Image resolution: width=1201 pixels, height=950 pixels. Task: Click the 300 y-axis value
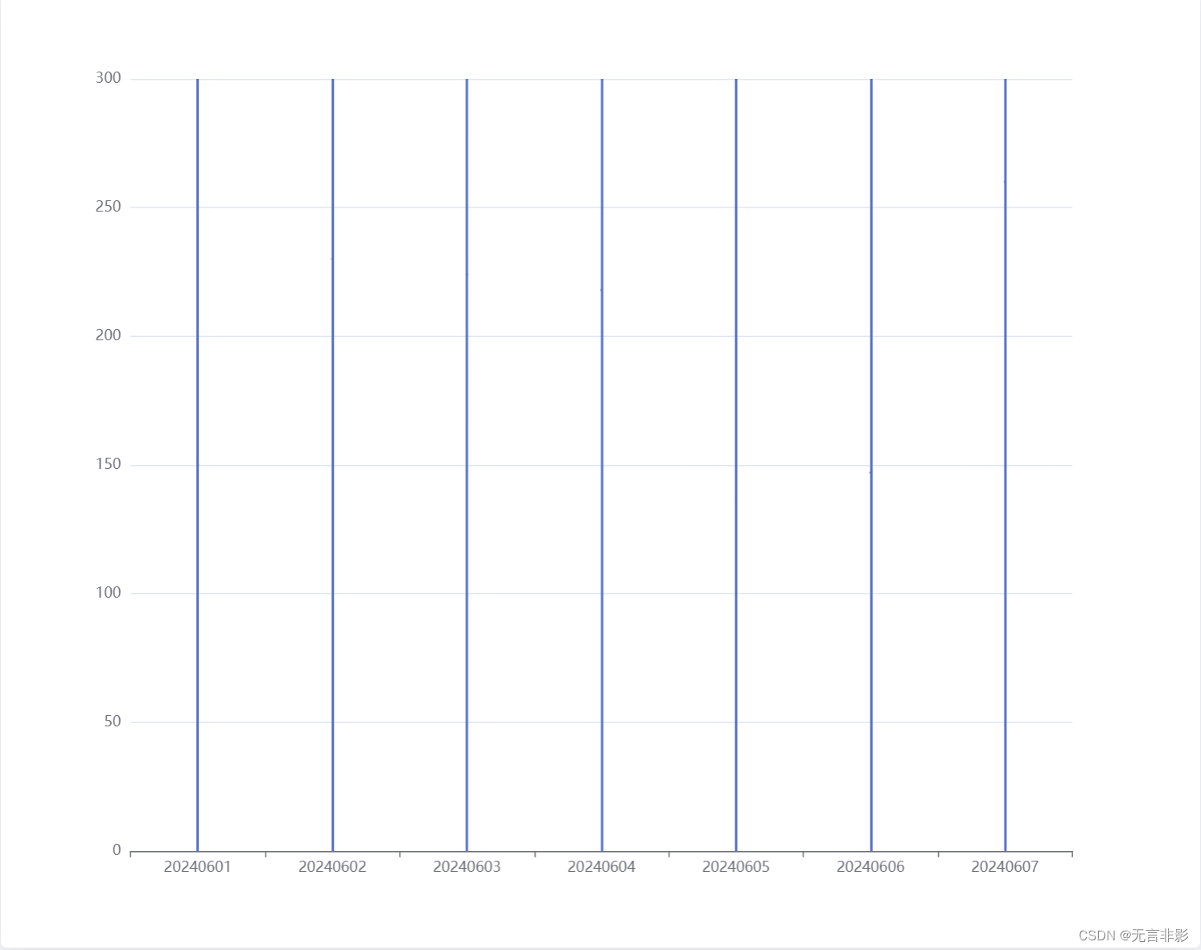(108, 78)
